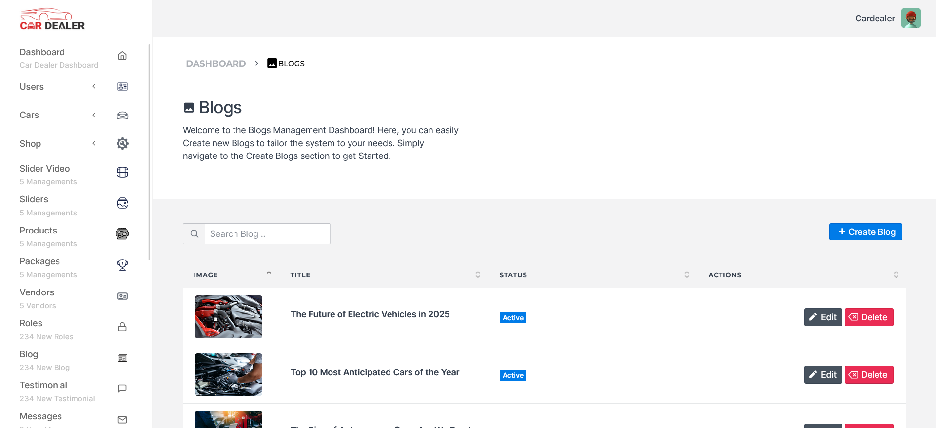The width and height of the screenshot is (936, 428).
Task: Click the Dashboard home icon in sidebar
Action: (x=122, y=56)
